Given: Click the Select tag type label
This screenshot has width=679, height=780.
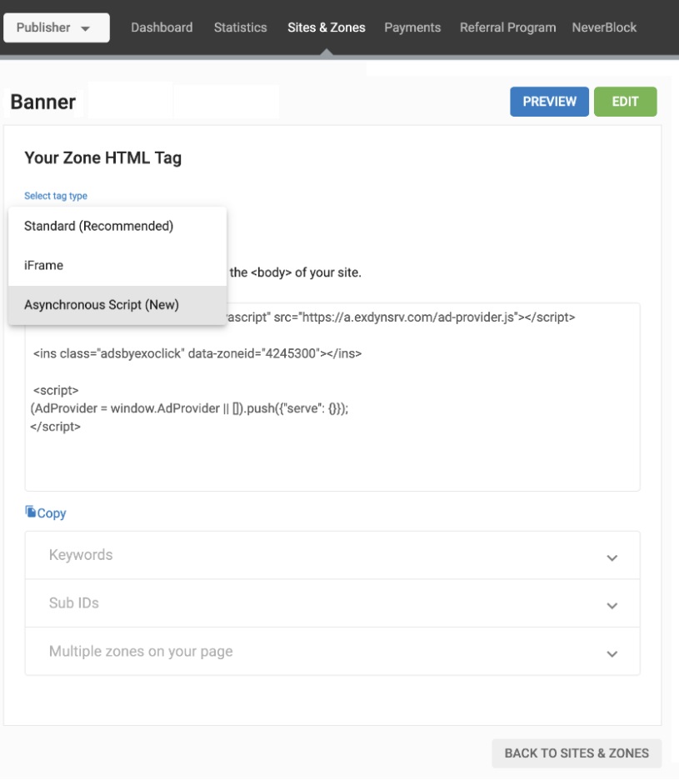Looking at the screenshot, I should (56, 196).
